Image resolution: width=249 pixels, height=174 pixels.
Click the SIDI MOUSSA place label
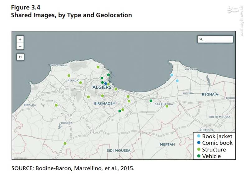118,150
